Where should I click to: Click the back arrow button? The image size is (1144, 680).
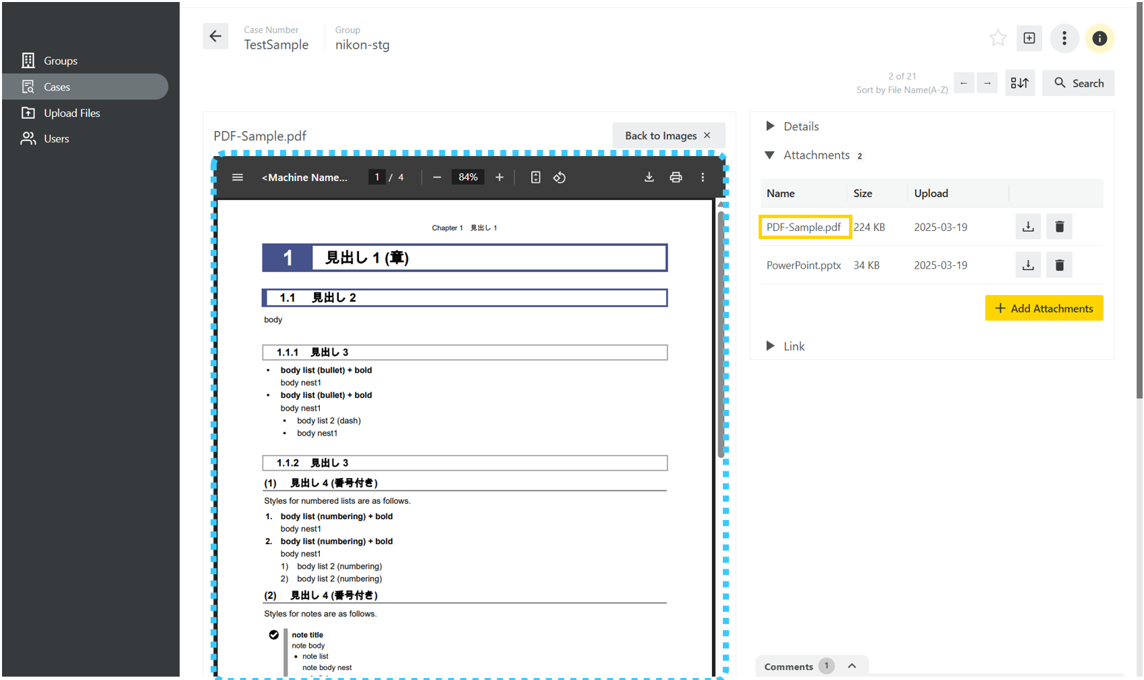[215, 36]
